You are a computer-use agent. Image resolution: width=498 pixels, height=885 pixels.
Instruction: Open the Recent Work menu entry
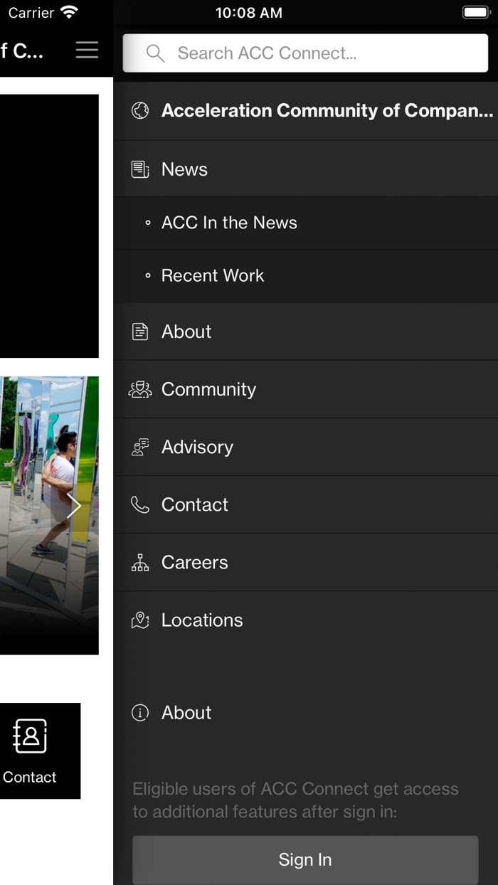(x=212, y=276)
